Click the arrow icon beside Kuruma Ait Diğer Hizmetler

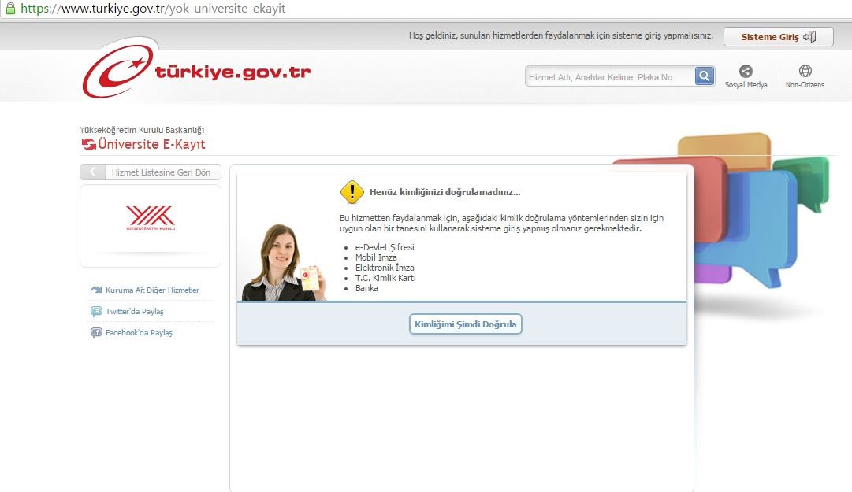pos(96,290)
